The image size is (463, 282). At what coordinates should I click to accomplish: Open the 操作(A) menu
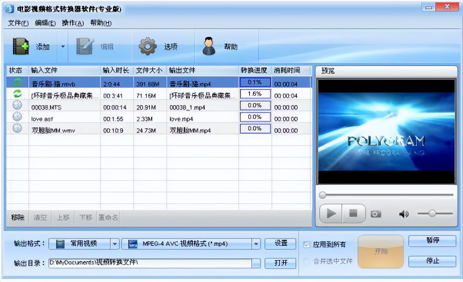coord(73,23)
